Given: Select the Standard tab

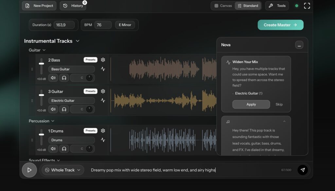Looking at the screenshot, I should click(x=248, y=6).
